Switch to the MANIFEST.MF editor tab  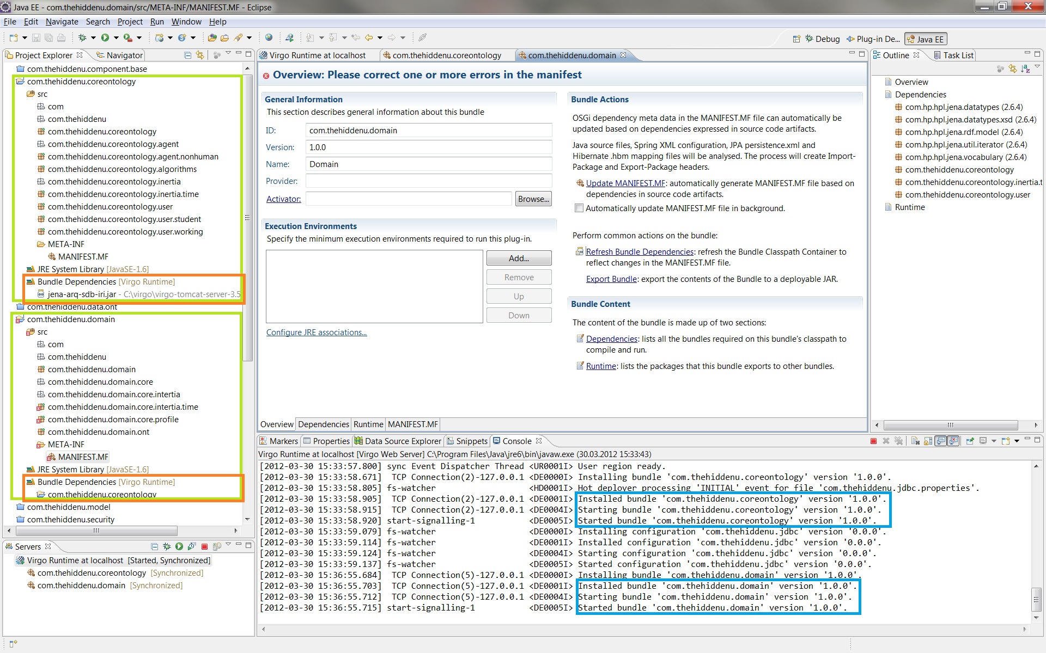(412, 424)
